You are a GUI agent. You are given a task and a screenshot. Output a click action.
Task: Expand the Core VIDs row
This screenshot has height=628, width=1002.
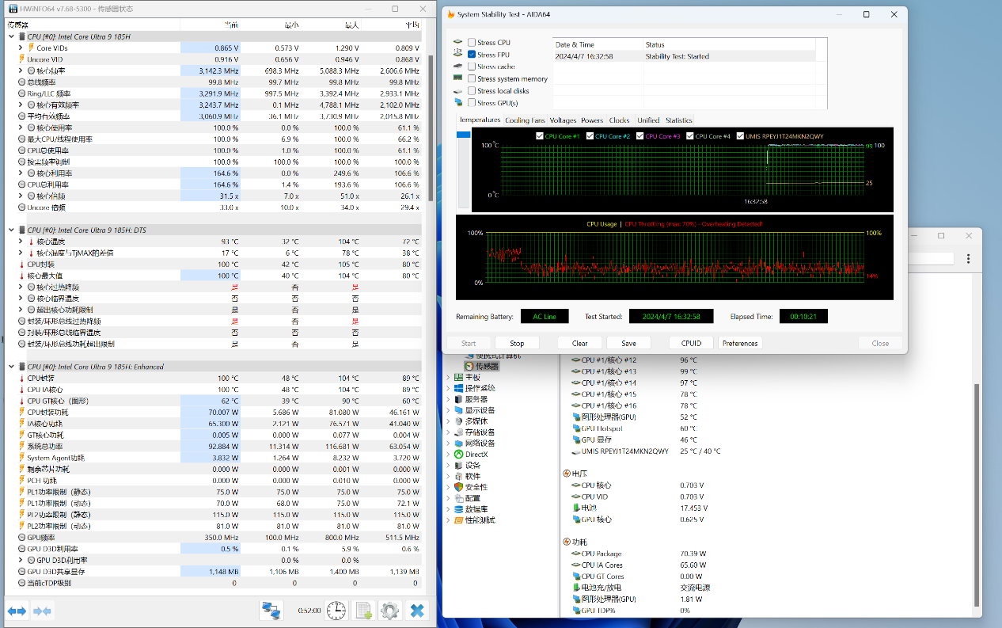coord(21,48)
